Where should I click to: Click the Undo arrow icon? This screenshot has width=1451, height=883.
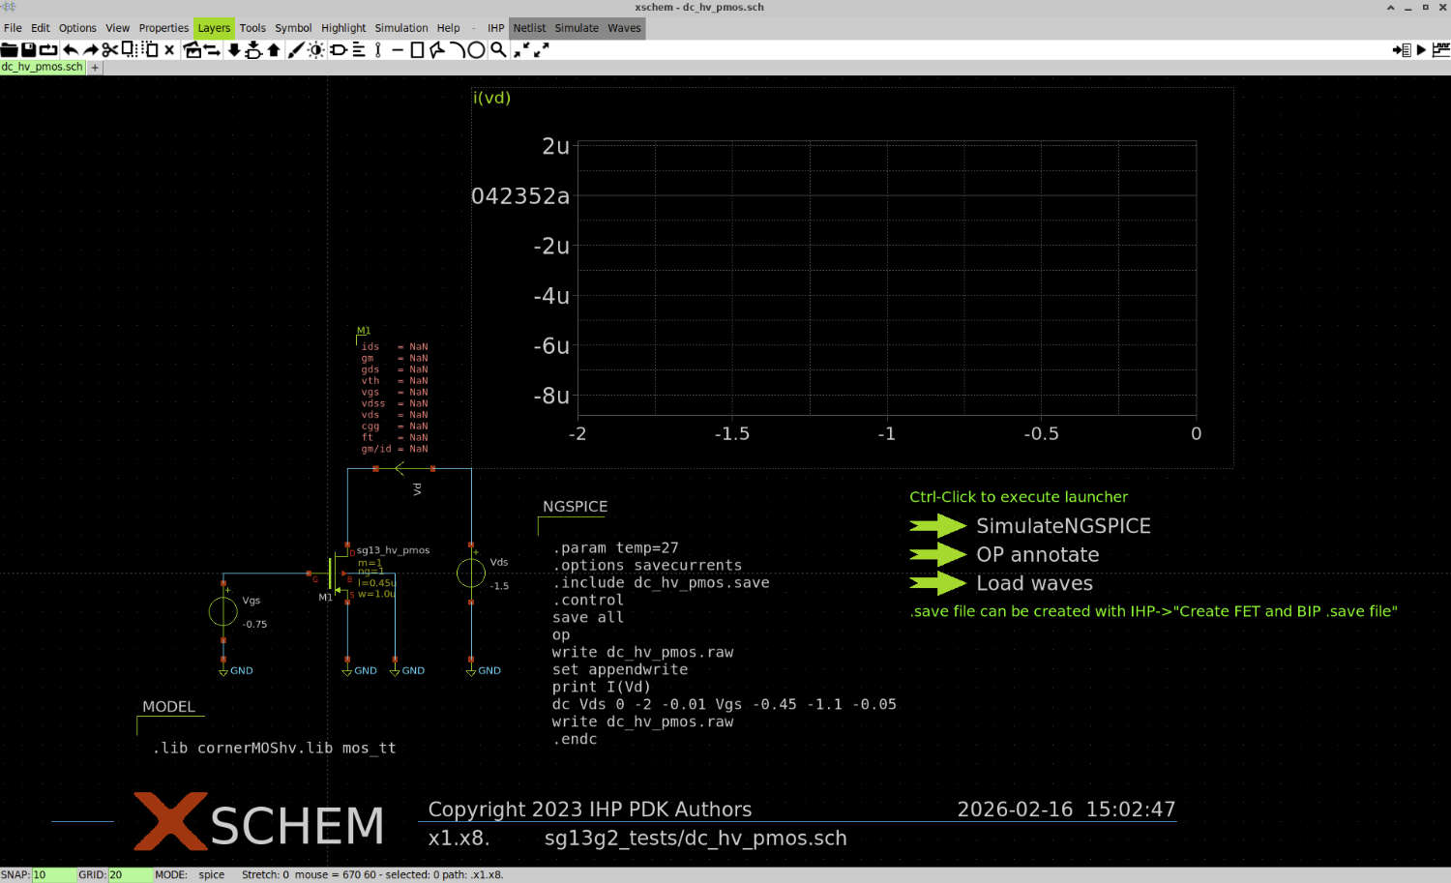click(x=70, y=50)
